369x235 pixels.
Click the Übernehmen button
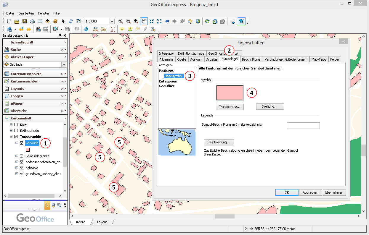click(x=334, y=192)
